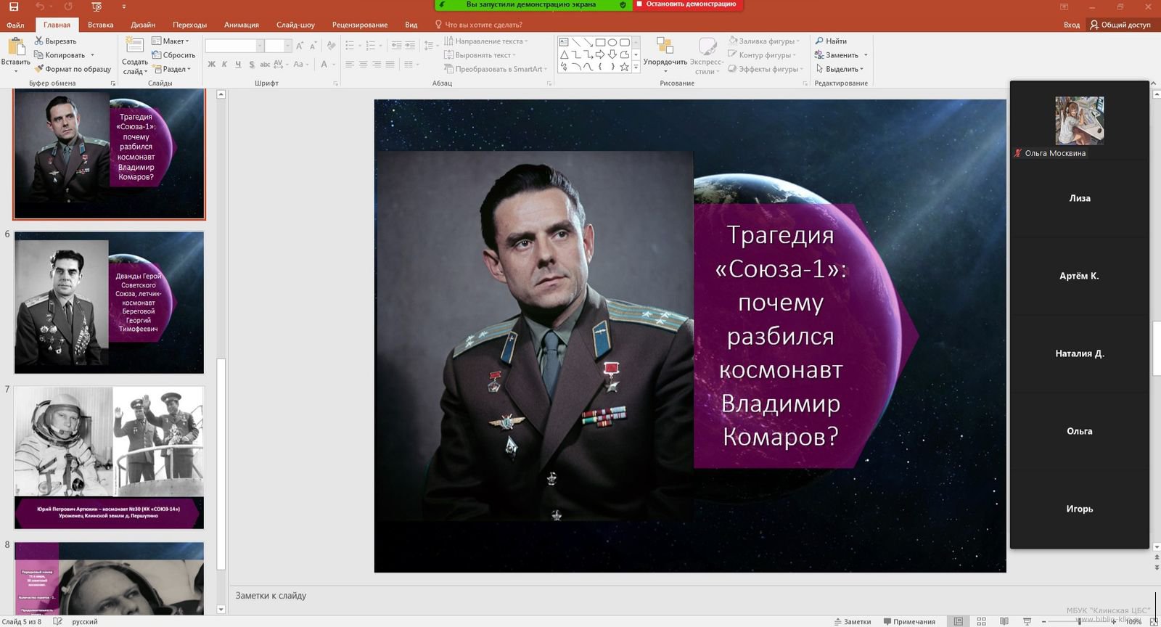Select the slide 6 thumbnail of Береговой
Screen dimensions: 1161x627
(x=109, y=302)
